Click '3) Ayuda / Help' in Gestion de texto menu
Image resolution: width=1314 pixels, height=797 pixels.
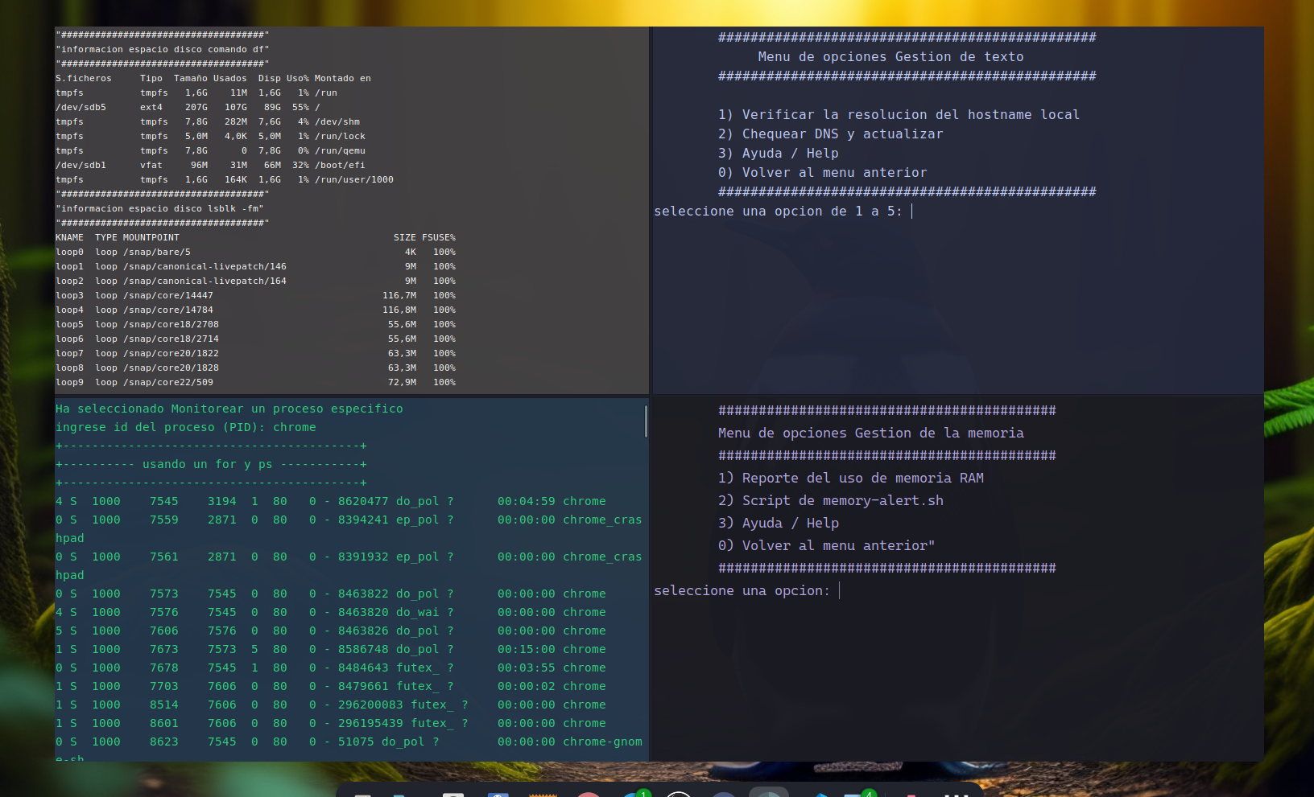pos(778,154)
